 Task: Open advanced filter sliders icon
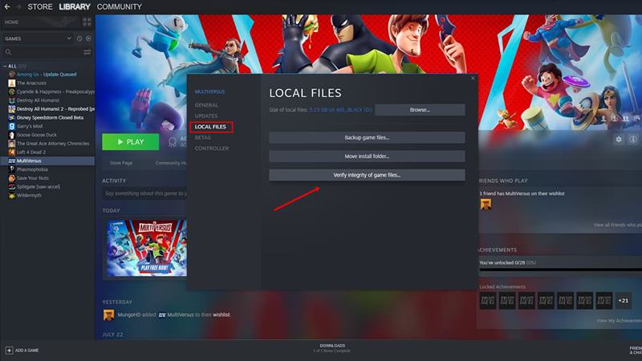[x=87, y=52]
